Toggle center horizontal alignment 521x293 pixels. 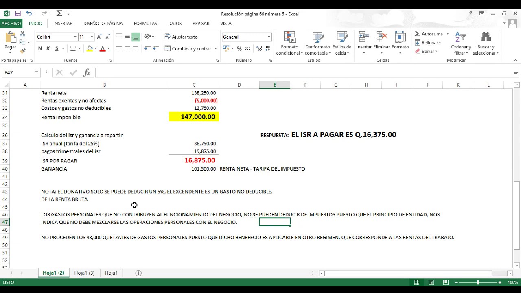127,49
